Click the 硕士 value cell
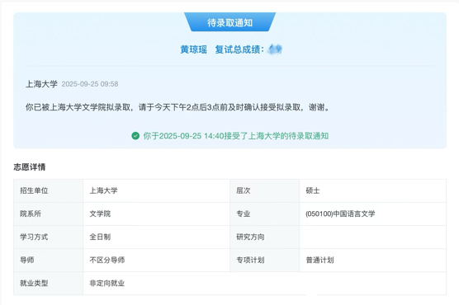 pyautogui.click(x=373, y=190)
